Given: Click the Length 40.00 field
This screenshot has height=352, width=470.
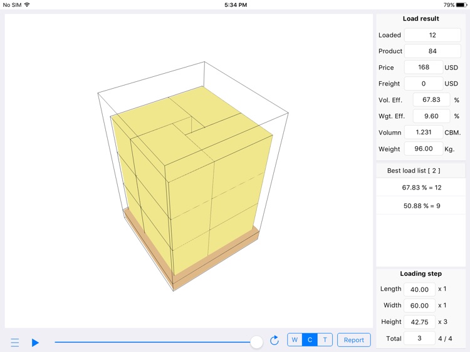Looking at the screenshot, I should point(419,289).
